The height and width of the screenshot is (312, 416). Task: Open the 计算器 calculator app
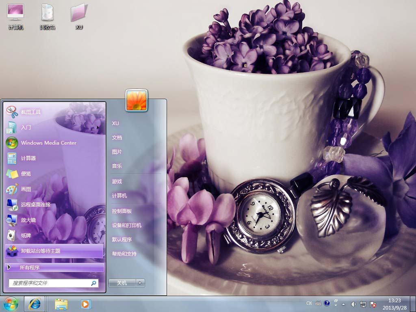coord(28,158)
